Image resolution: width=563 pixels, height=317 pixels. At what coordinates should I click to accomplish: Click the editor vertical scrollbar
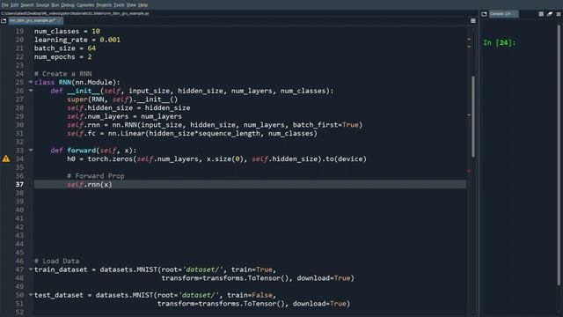click(473, 117)
